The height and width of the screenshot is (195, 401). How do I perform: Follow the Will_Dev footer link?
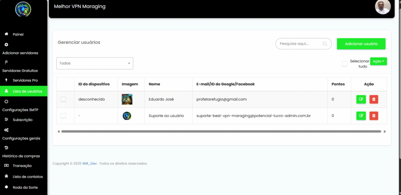point(90,163)
